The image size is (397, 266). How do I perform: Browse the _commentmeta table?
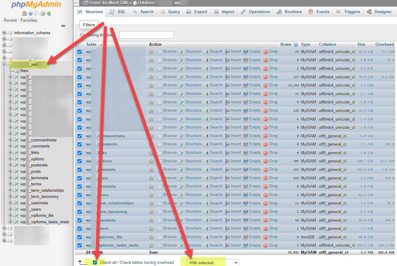[x=167, y=136]
